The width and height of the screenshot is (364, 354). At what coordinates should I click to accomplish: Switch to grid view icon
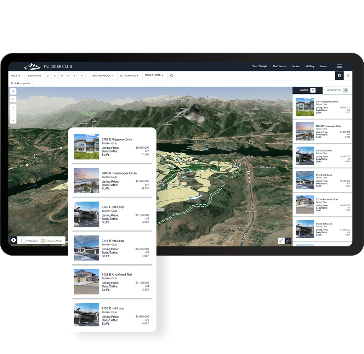(x=348, y=76)
